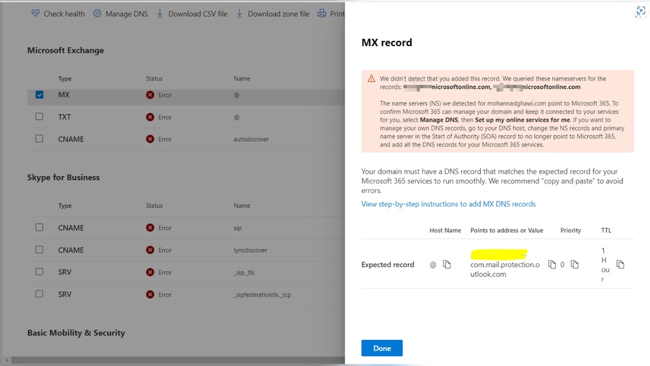Viewport: 650px width, 366px height.
Task: Click the horizontal scrollbar left arrow
Action: (6, 360)
